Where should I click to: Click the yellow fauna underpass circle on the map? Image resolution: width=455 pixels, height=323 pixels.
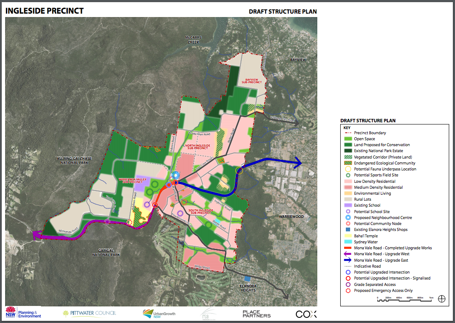tap(239, 170)
